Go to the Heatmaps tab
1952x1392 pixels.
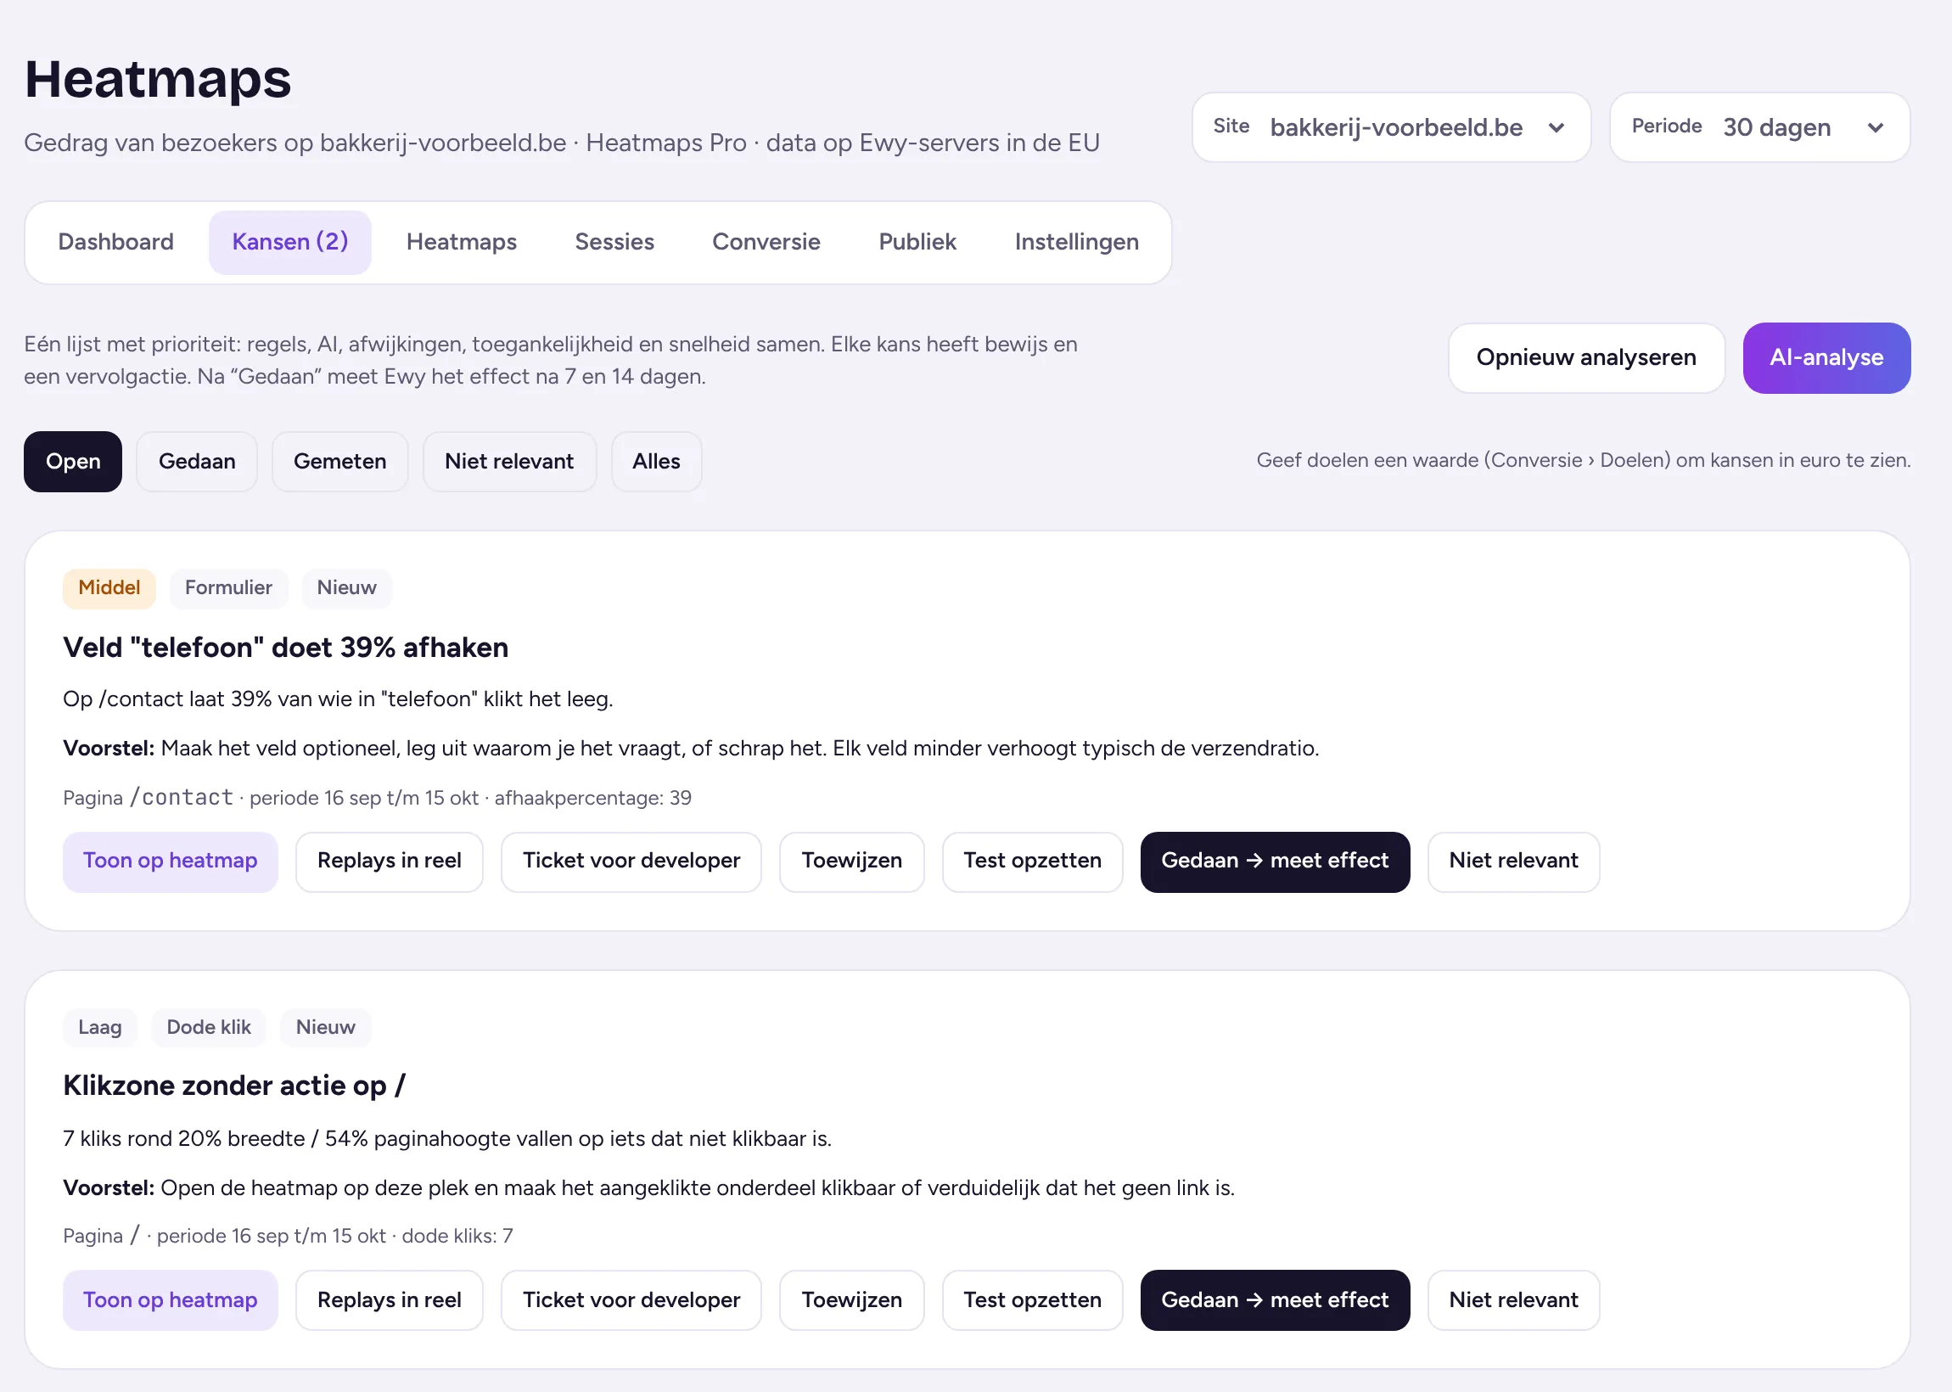point(461,242)
